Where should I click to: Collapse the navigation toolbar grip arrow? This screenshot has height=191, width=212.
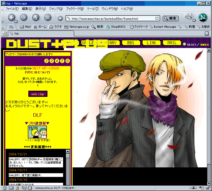[x=3, y=21]
